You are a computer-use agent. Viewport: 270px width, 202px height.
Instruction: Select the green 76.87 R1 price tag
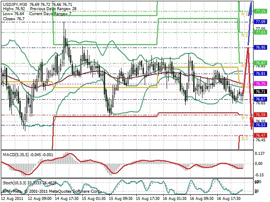[x=261, y=63]
